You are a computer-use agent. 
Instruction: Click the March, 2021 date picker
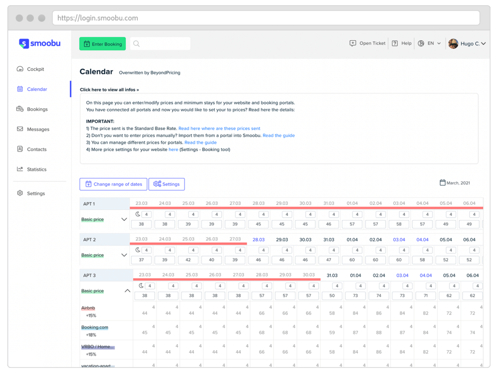click(x=455, y=183)
